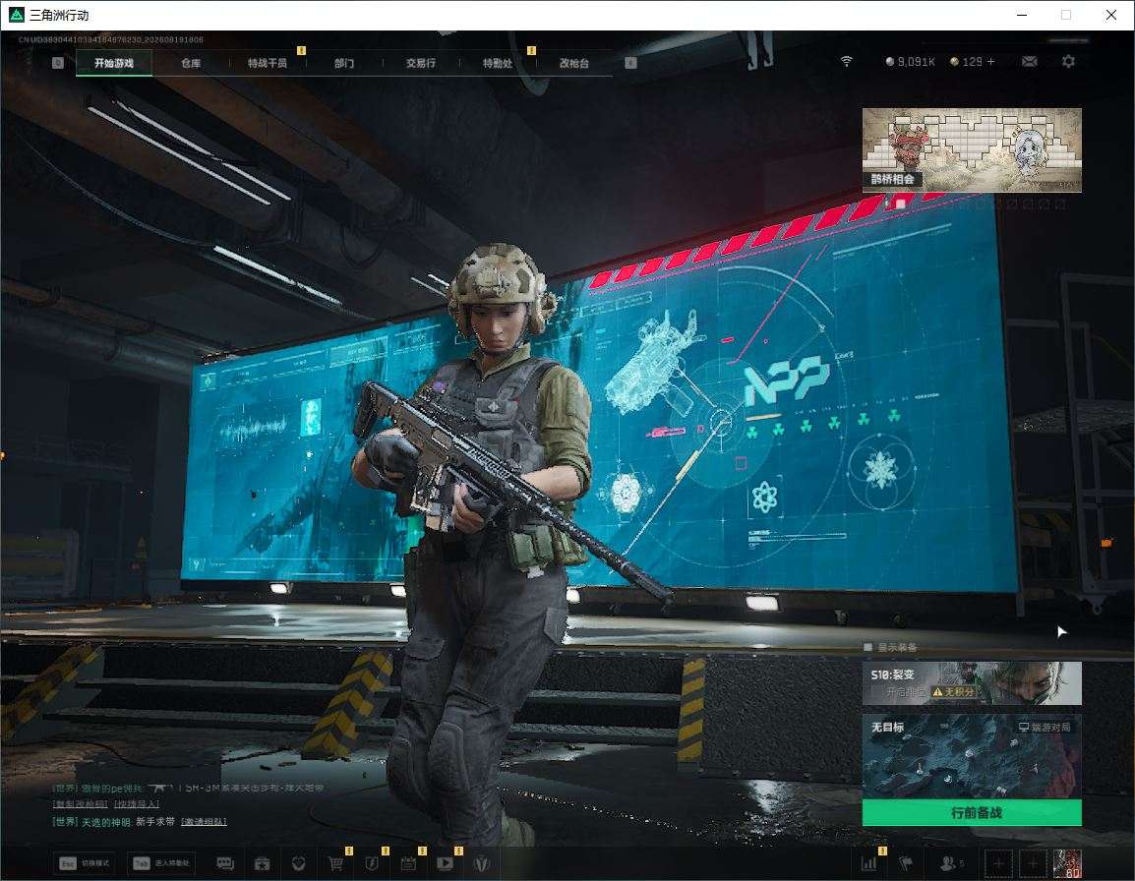Screen dimensions: 1135x881
Task: Open the settings gear icon
Action: click(1068, 62)
